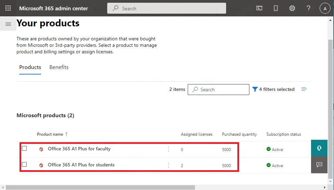This screenshot has height=190, width=334.
Task: Click Active status for students row
Action: pyautogui.click(x=275, y=165)
